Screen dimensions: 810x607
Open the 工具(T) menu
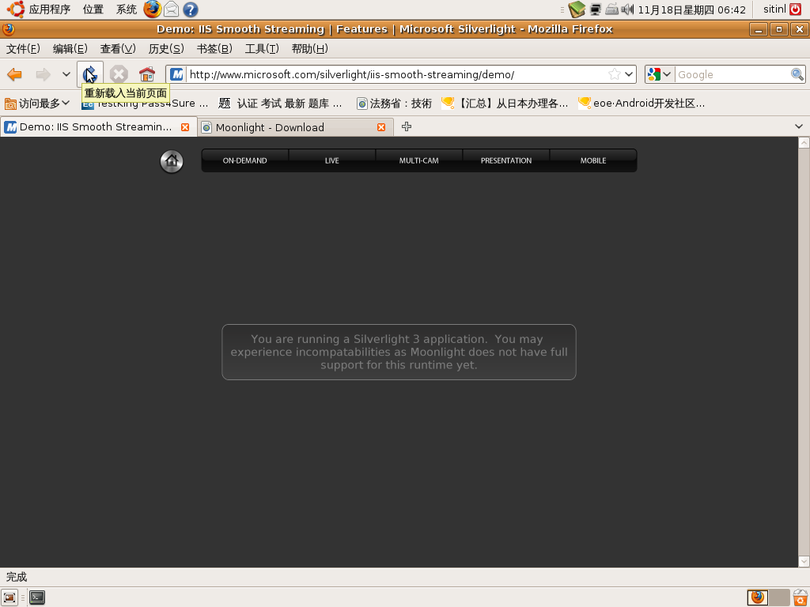coord(262,48)
